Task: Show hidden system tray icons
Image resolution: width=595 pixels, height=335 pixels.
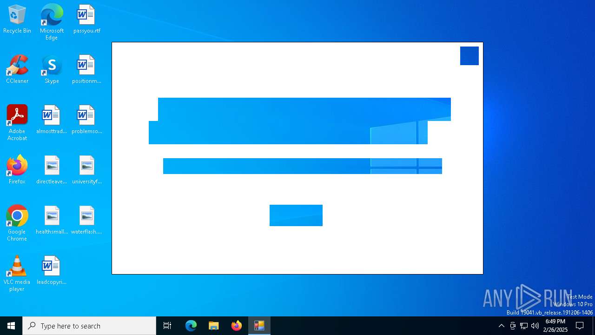Action: click(x=502, y=326)
